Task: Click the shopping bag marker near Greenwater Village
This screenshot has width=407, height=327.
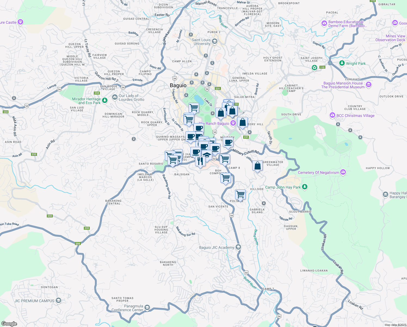Action: click(257, 166)
